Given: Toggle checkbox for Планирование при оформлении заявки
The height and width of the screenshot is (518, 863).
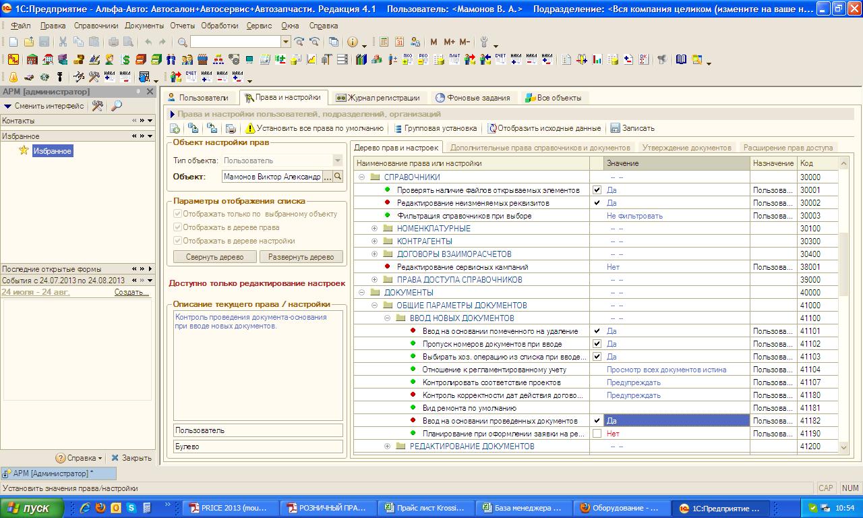Looking at the screenshot, I should [x=597, y=434].
